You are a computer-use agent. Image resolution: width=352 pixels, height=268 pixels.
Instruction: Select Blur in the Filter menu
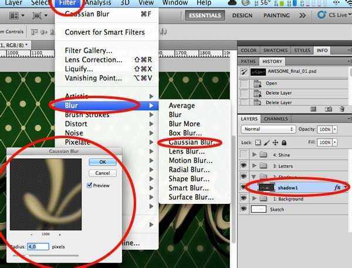107,105
